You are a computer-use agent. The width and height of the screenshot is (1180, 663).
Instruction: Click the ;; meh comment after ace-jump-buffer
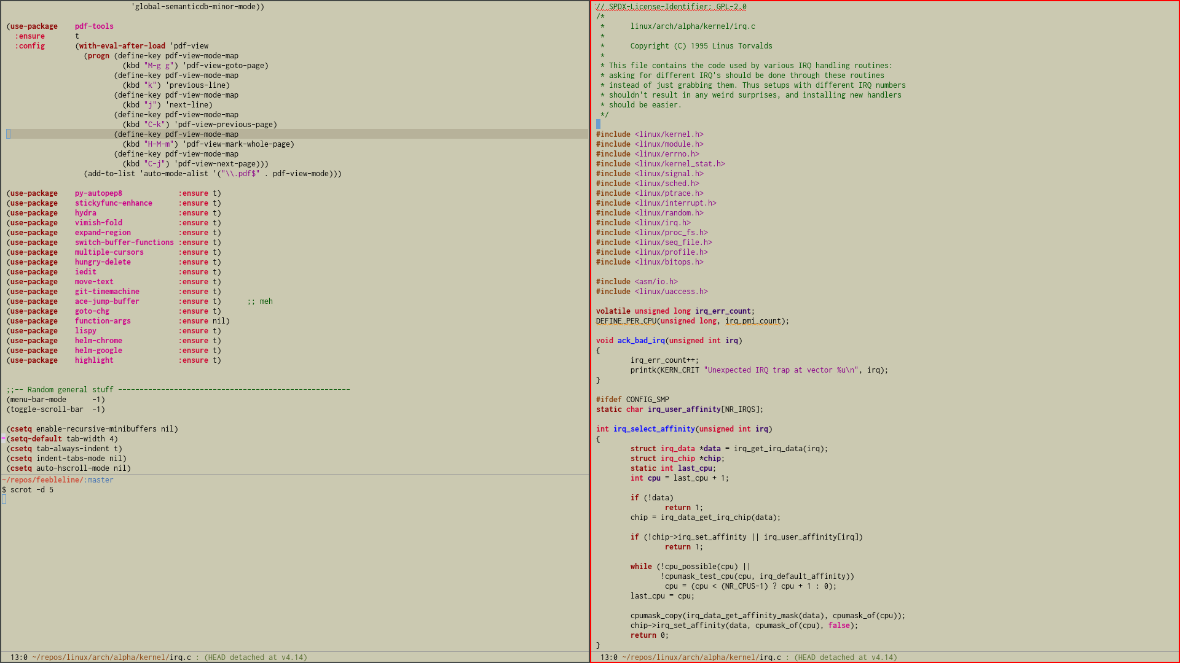260,301
